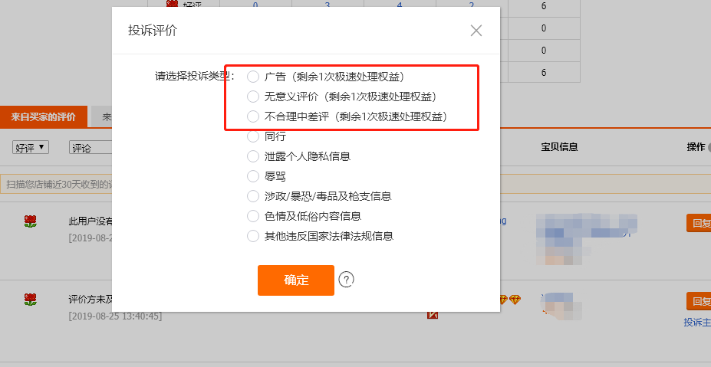Close the 投诉评价 dialog
This screenshot has width=711, height=367.
click(x=476, y=31)
